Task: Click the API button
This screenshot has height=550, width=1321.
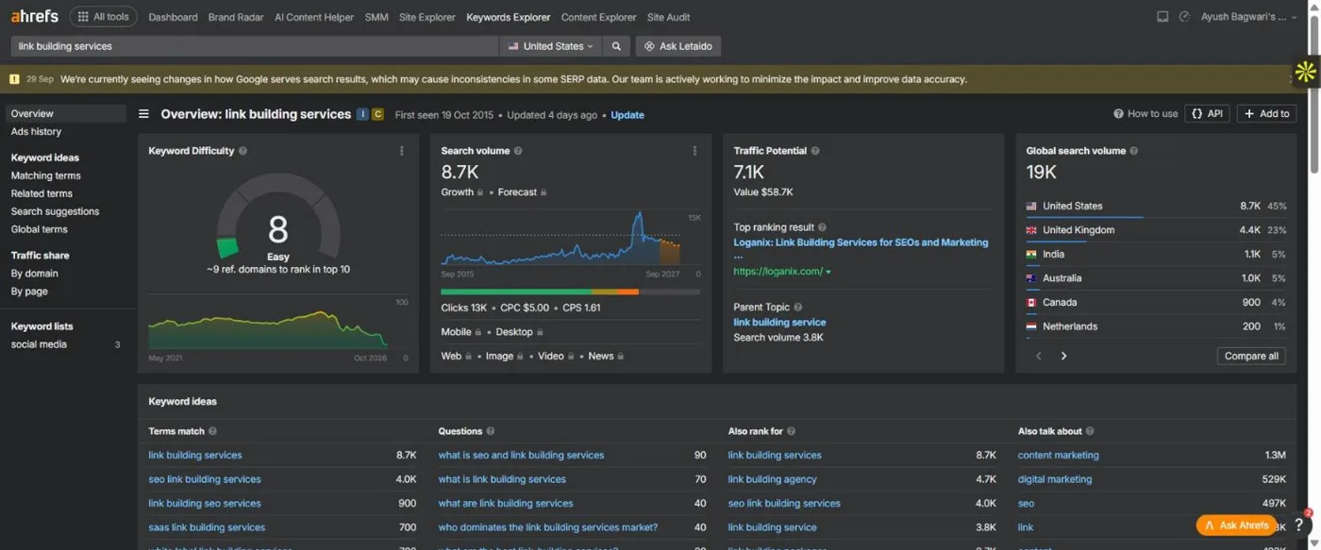Action: pyautogui.click(x=1208, y=114)
